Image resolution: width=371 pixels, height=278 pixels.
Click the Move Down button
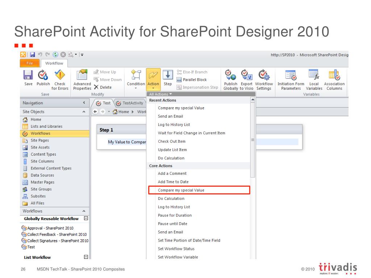[108, 80]
